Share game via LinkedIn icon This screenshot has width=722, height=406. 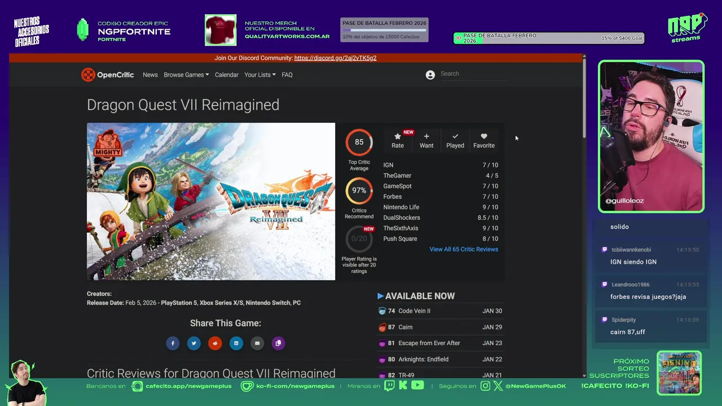click(x=236, y=343)
